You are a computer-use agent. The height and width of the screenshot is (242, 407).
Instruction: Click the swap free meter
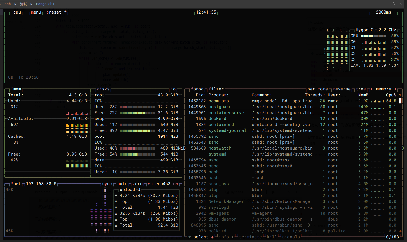tap(138, 130)
